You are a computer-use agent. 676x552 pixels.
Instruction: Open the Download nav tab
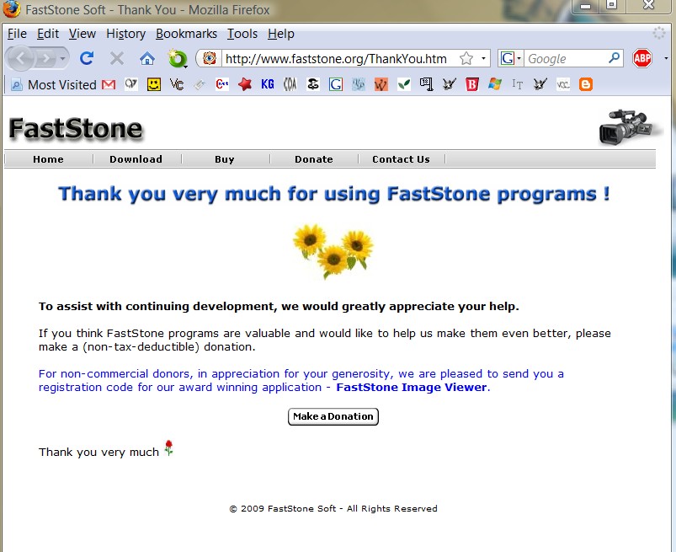pos(136,159)
